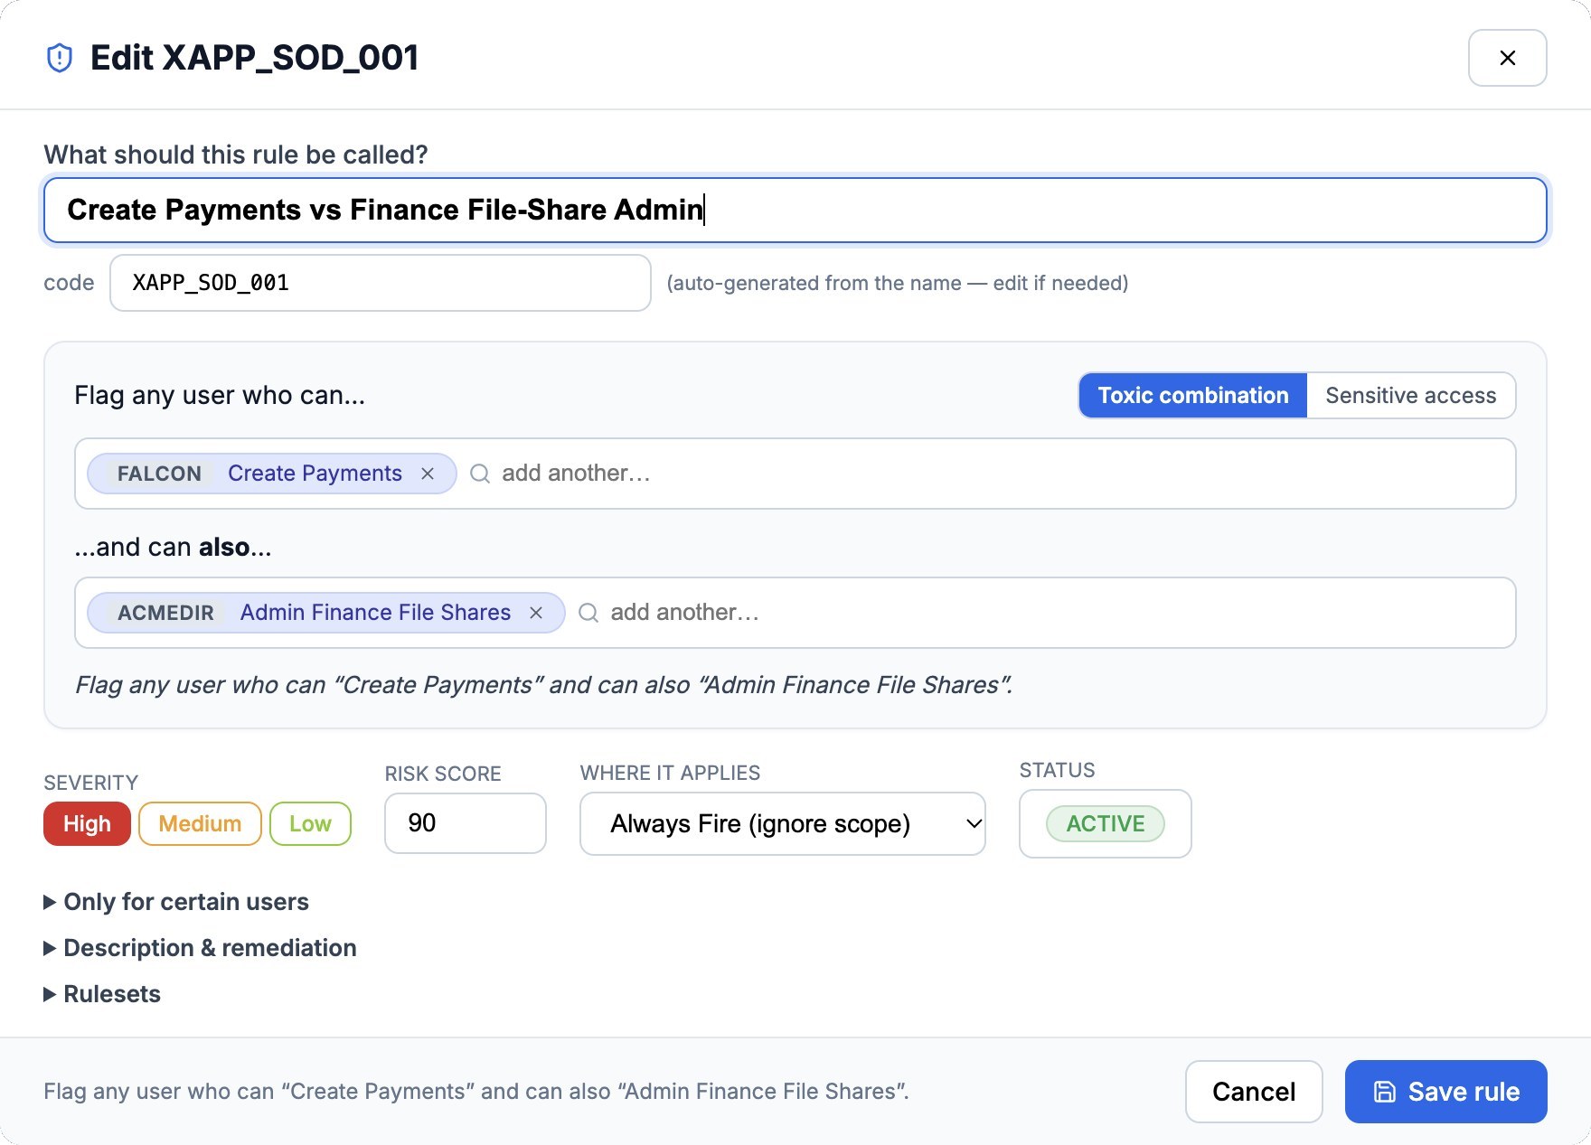Click the shield alert icon beside the title

60,58
